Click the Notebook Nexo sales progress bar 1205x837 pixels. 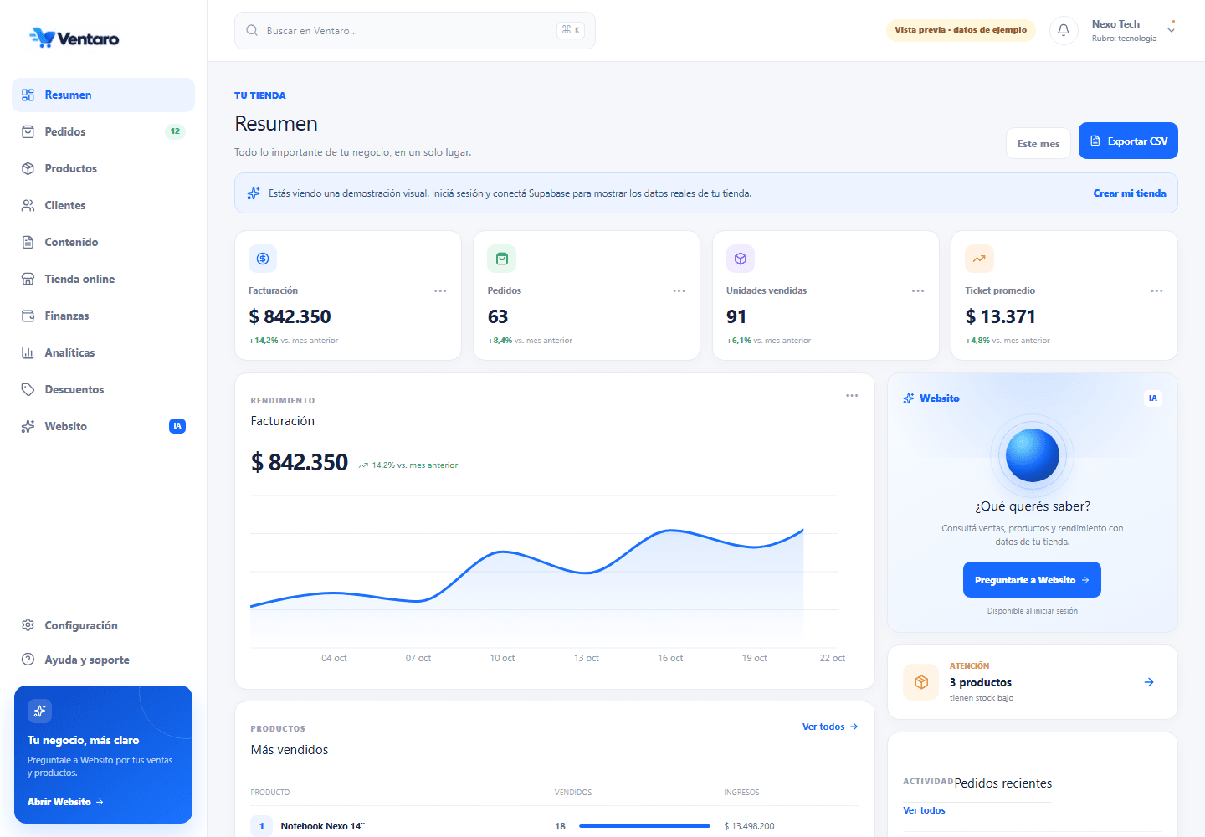click(644, 826)
